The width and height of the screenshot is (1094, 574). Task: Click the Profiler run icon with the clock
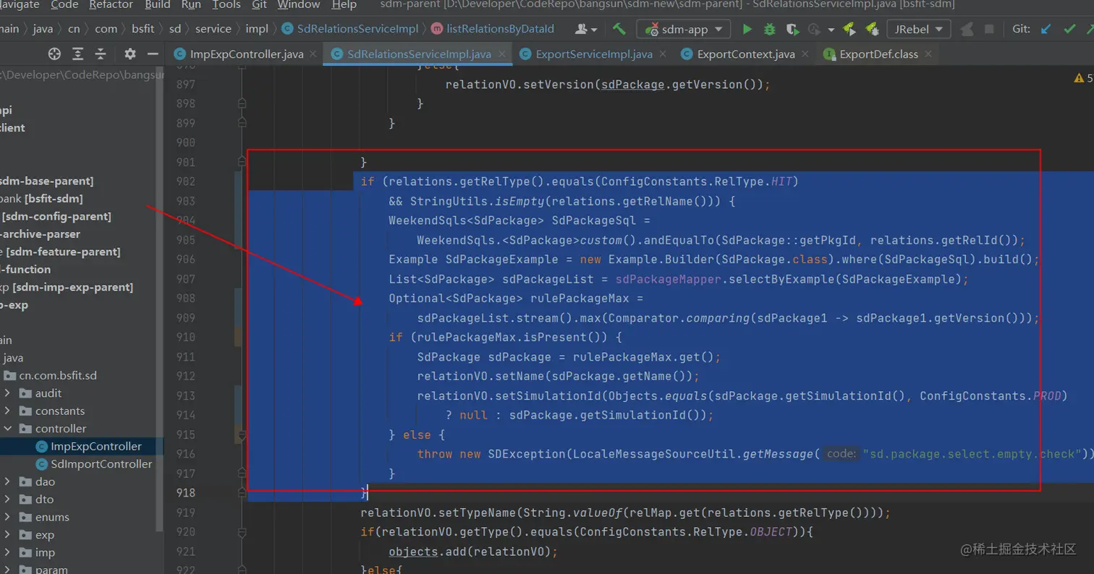[x=814, y=29]
